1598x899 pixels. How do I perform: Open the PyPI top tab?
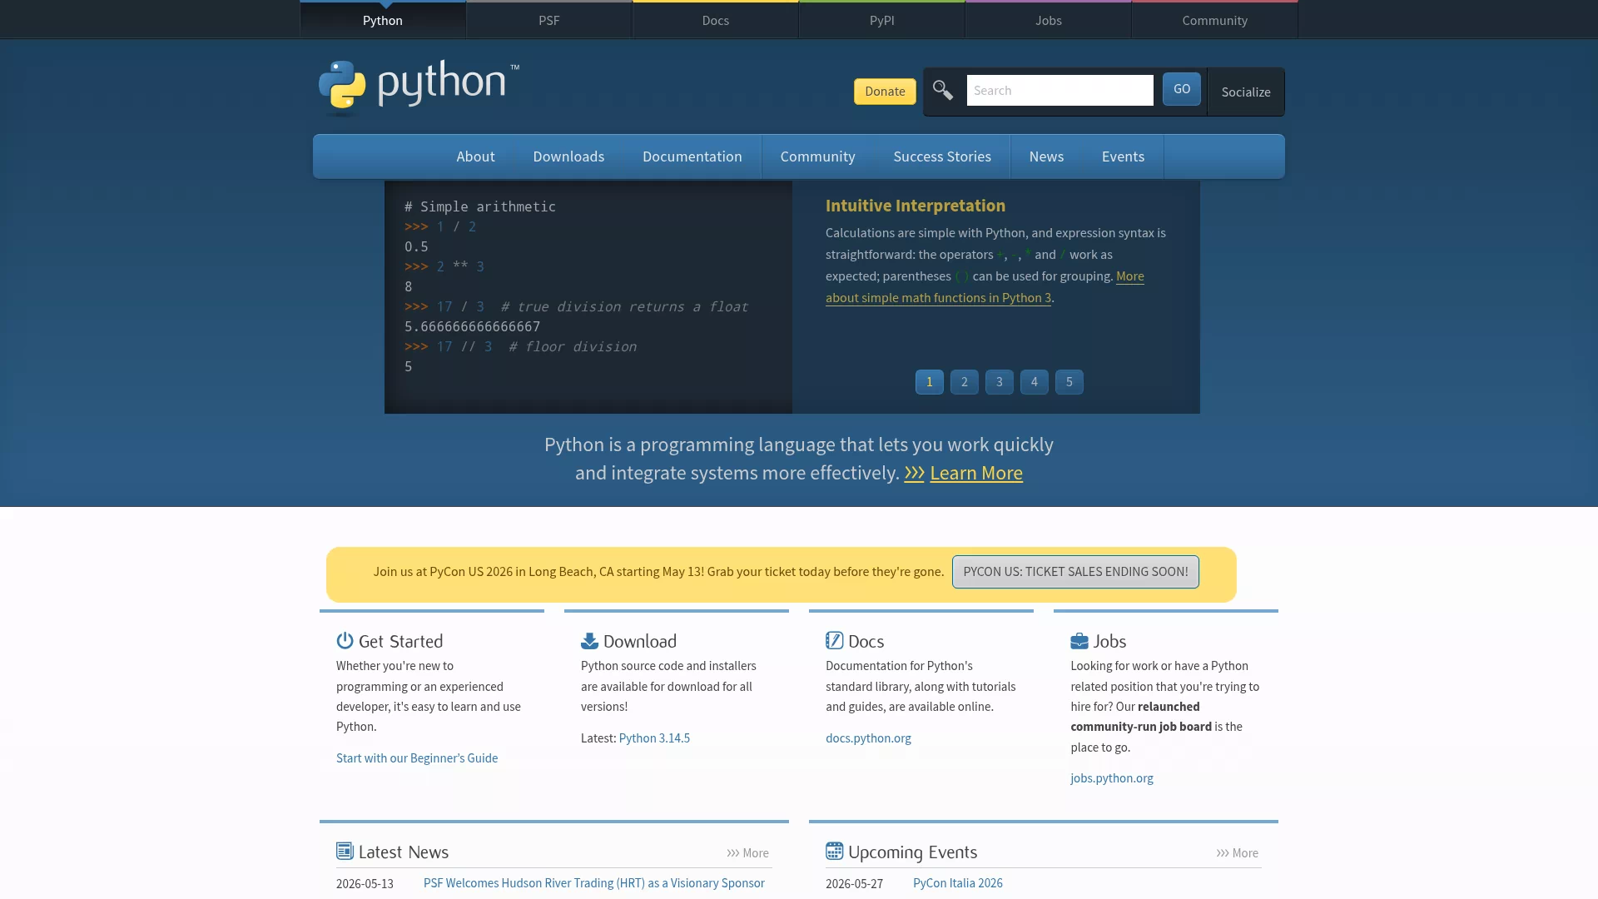[x=882, y=20]
